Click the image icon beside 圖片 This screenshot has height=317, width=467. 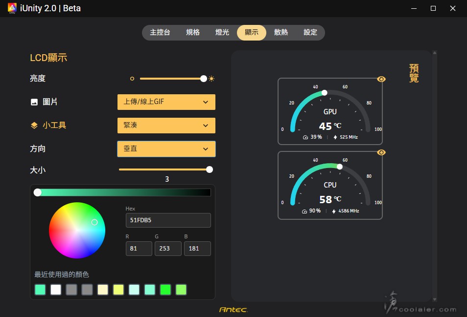click(34, 102)
